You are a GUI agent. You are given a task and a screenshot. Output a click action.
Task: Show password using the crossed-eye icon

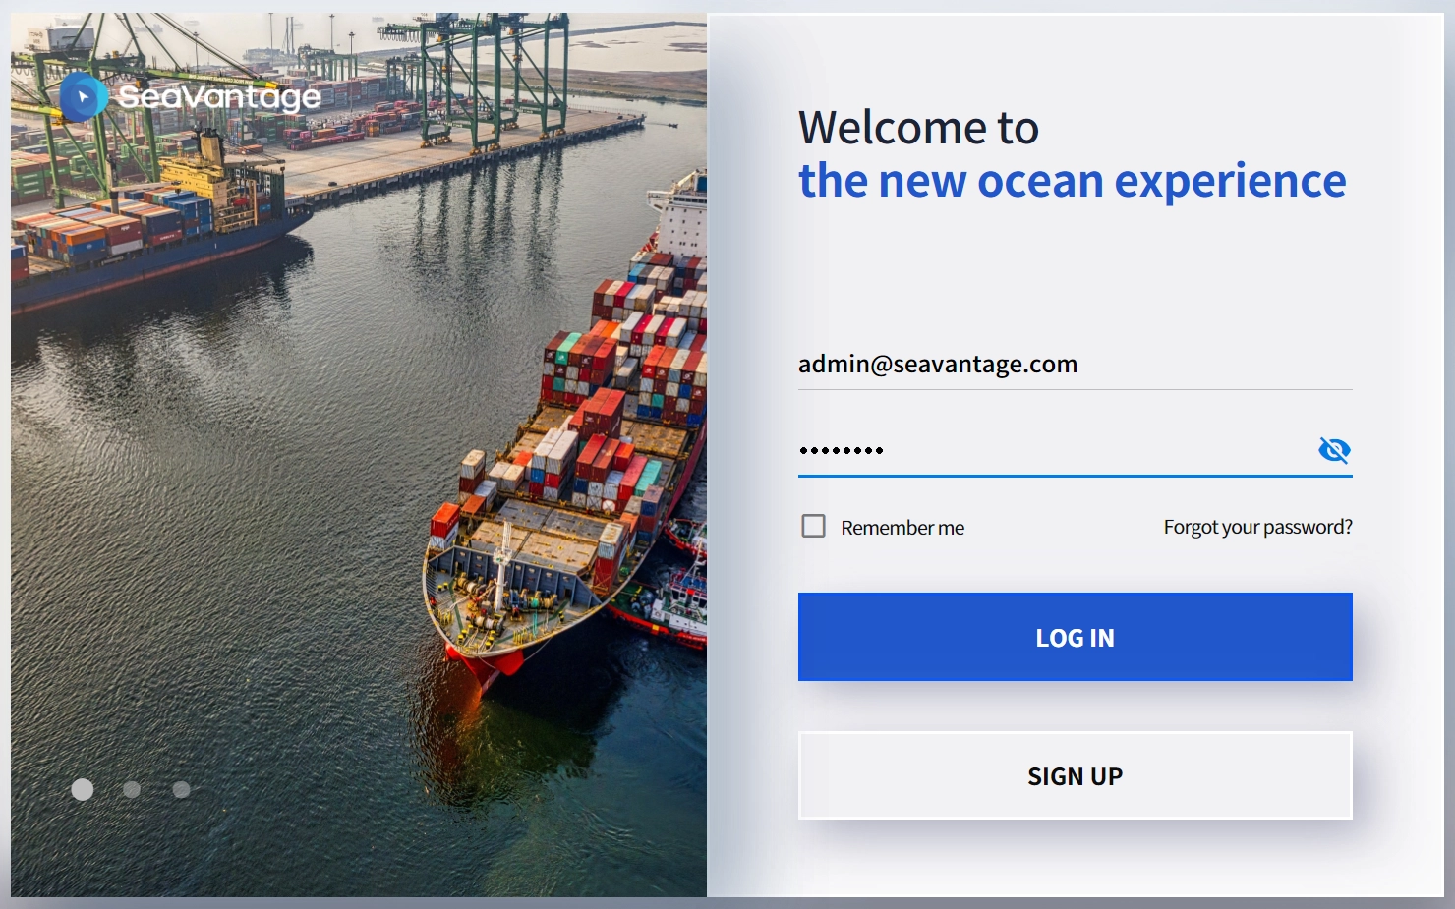pos(1334,450)
